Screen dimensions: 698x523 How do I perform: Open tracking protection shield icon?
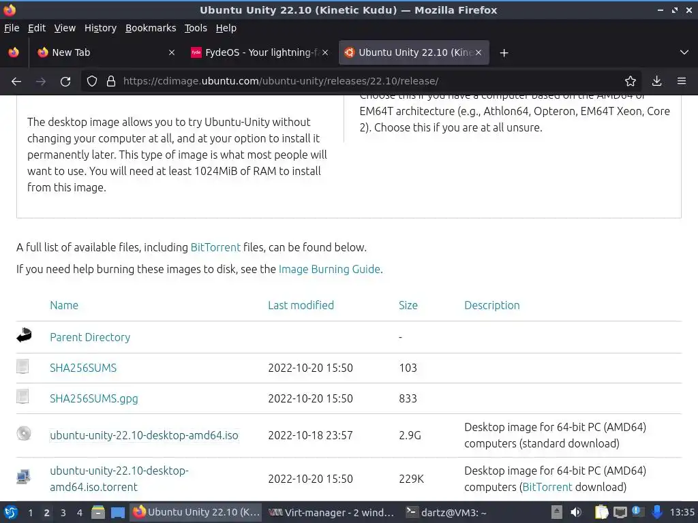[92, 82]
